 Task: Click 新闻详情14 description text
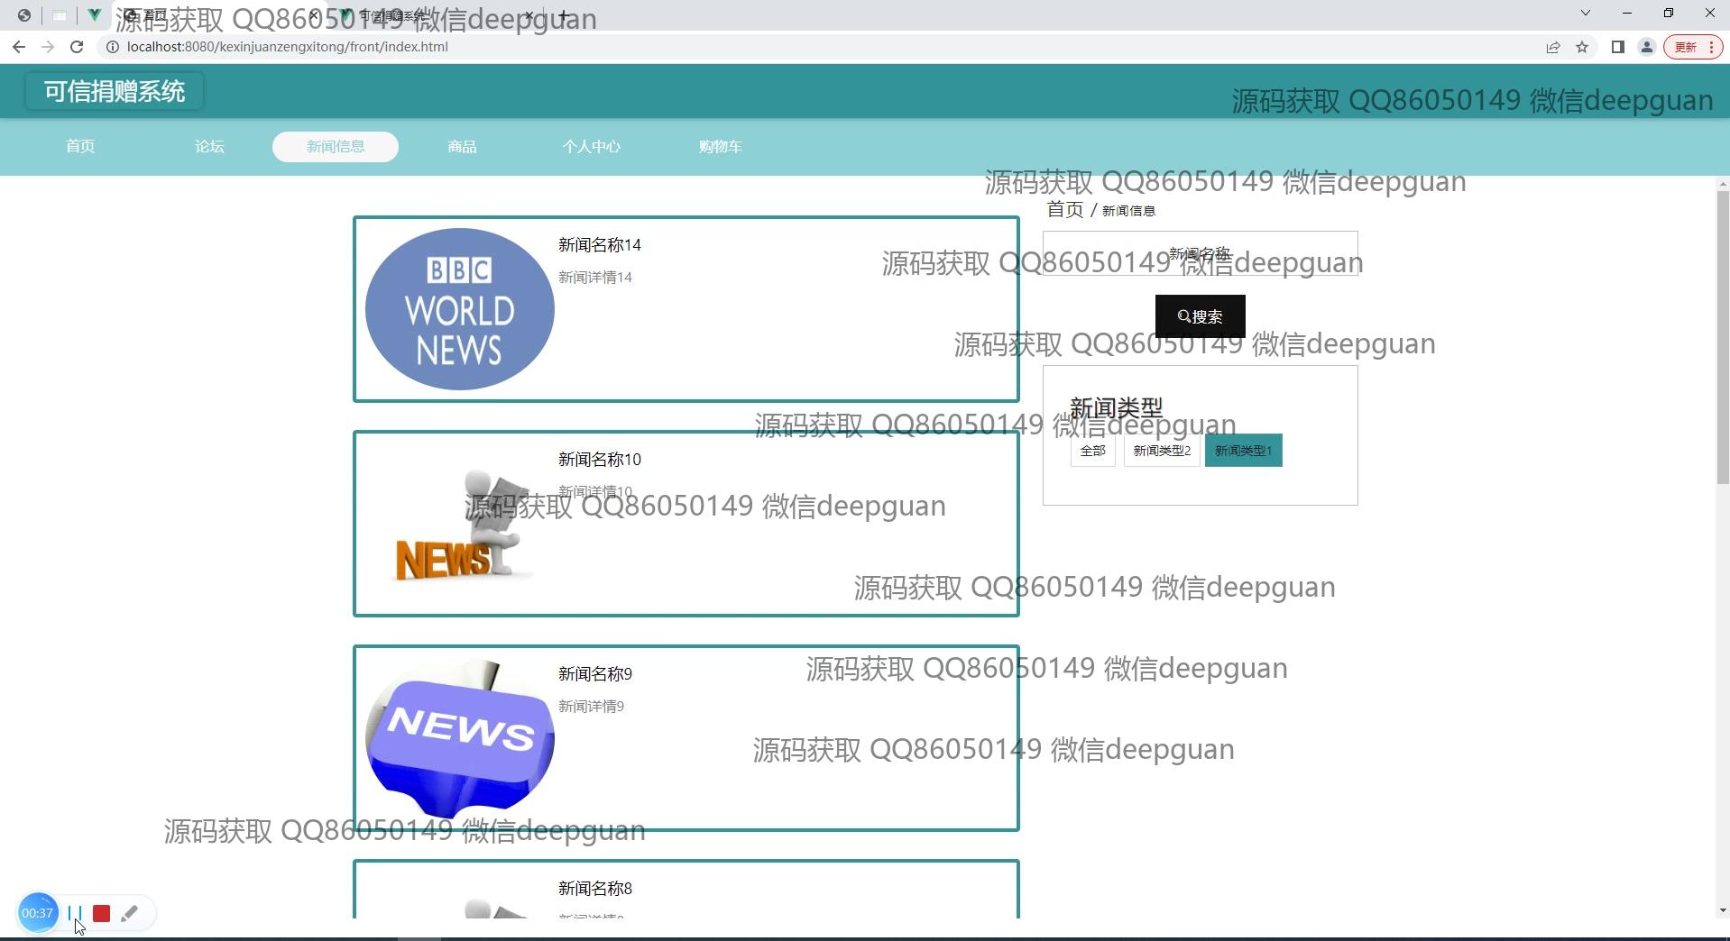595,278
